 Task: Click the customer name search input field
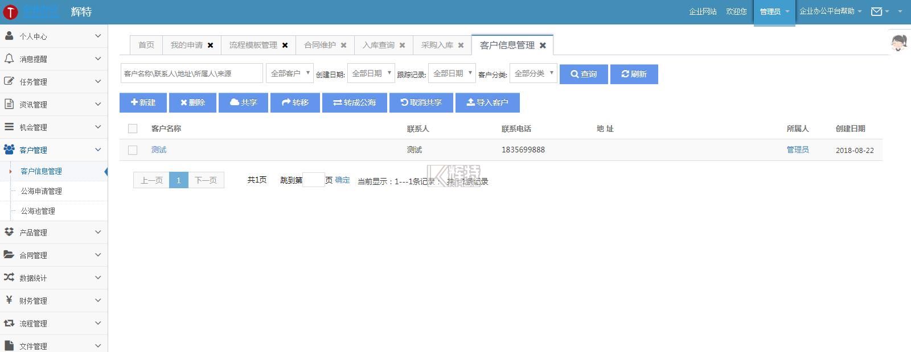tap(191, 73)
